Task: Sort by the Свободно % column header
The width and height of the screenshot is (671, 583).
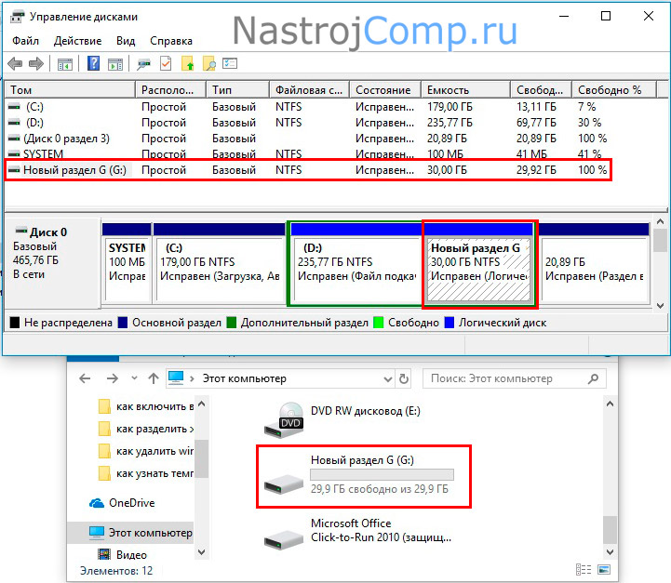Action: pos(614,90)
